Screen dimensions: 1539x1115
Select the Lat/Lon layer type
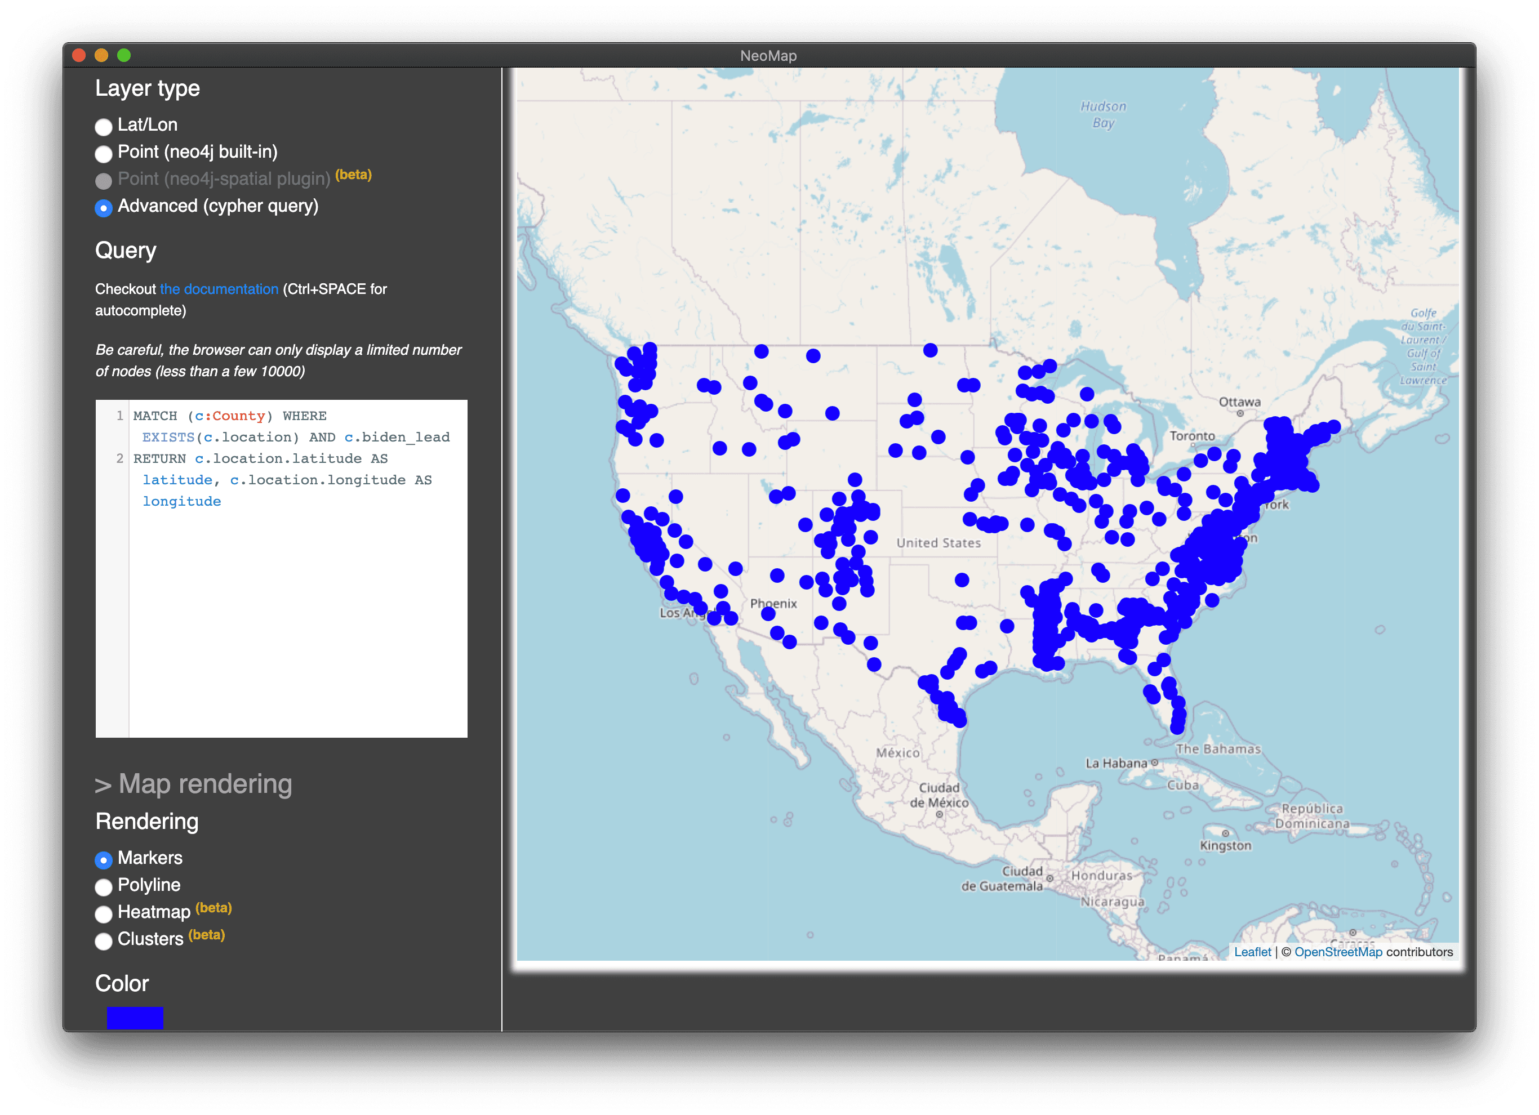pos(103,127)
